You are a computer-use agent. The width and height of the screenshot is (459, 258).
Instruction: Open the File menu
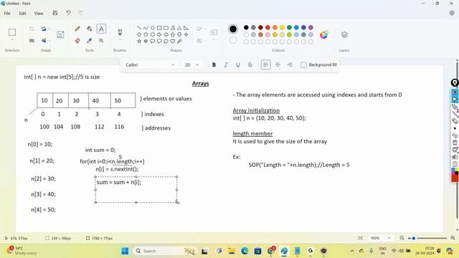click(7, 13)
